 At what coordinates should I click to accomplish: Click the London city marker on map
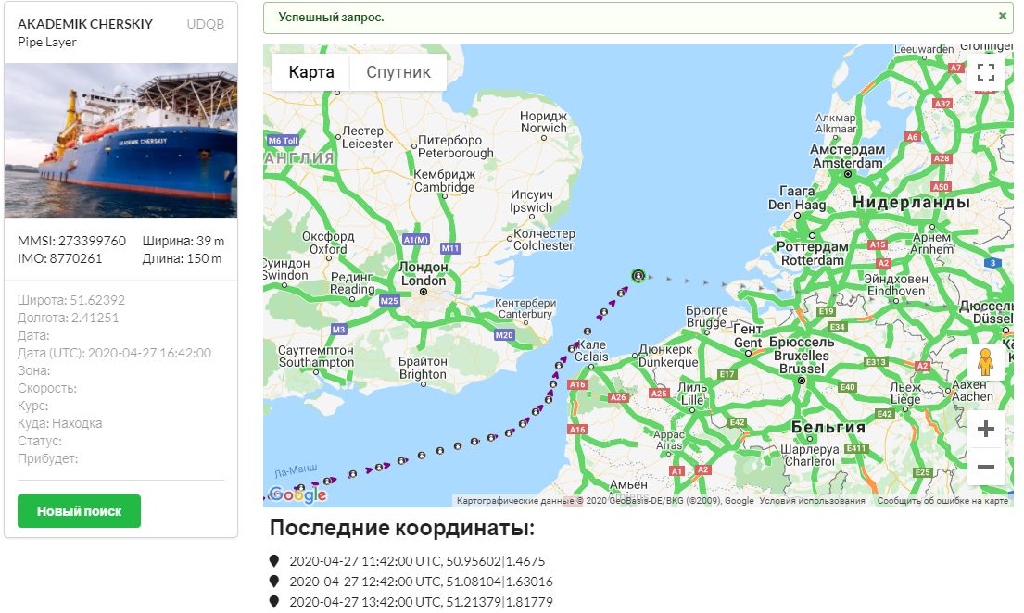424,292
